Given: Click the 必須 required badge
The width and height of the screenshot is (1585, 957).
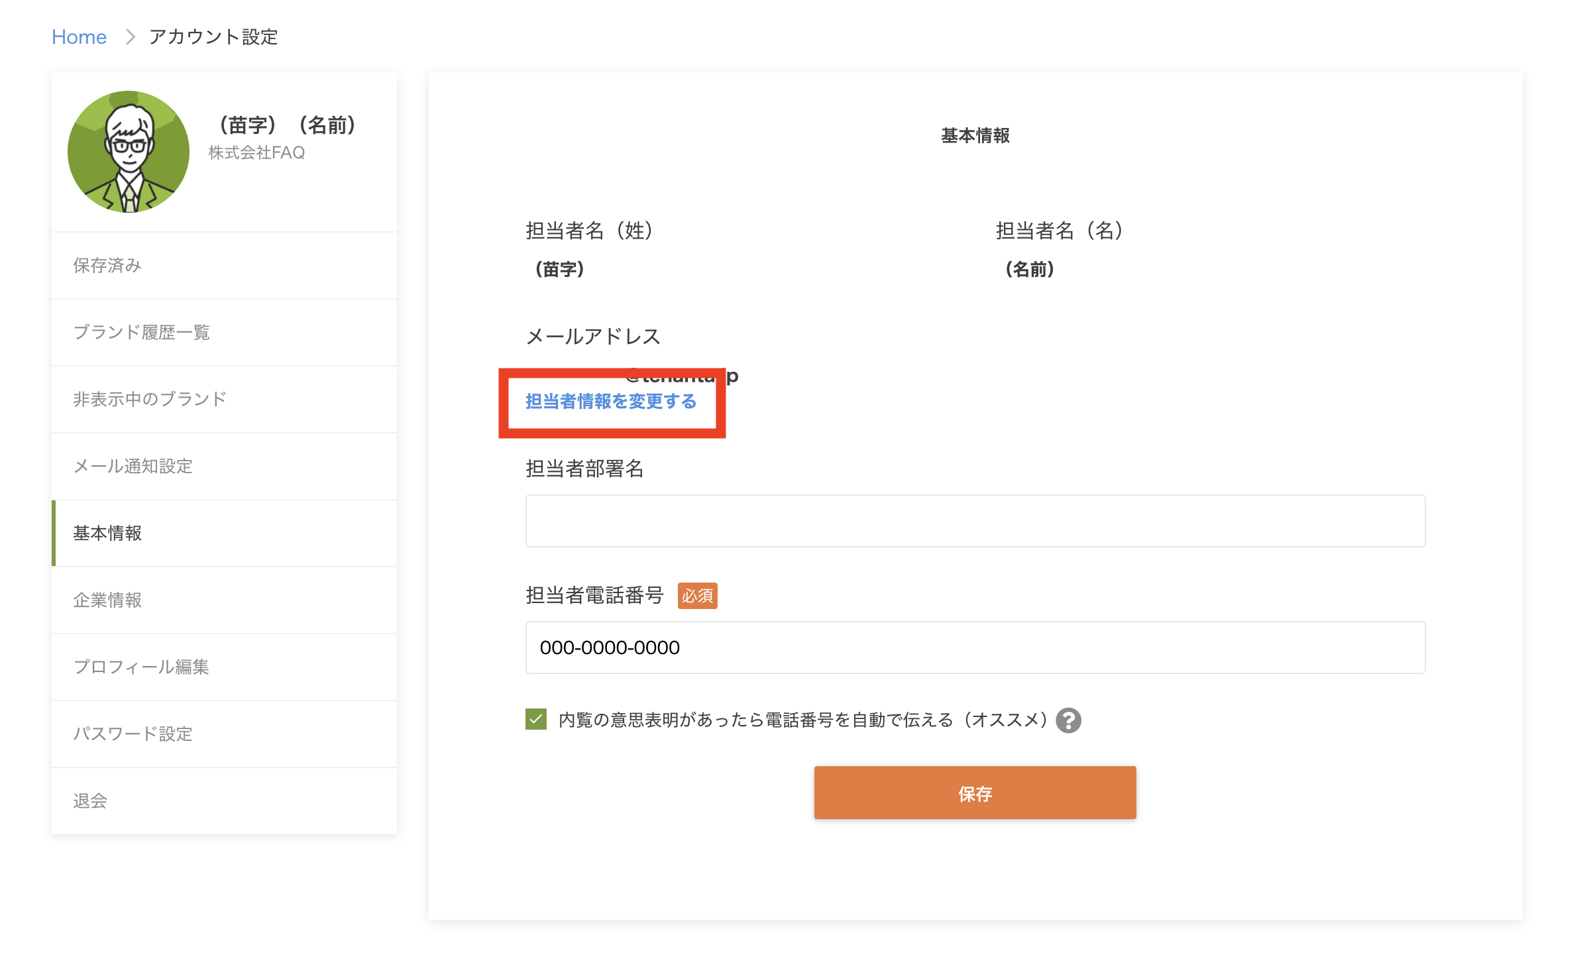Looking at the screenshot, I should (x=697, y=596).
